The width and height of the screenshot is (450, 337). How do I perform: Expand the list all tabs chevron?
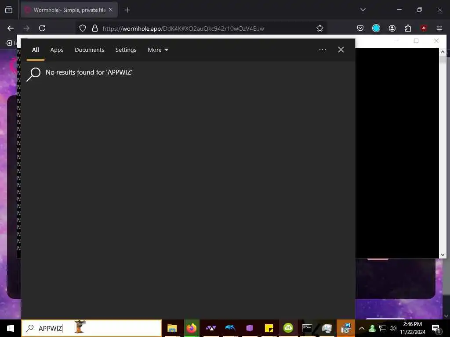[x=363, y=10]
